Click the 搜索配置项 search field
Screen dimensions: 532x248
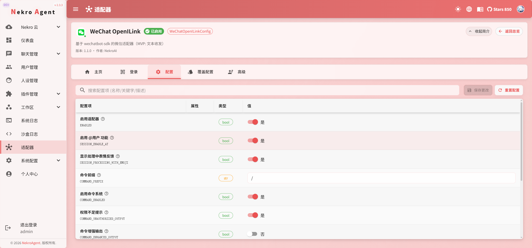point(267,90)
